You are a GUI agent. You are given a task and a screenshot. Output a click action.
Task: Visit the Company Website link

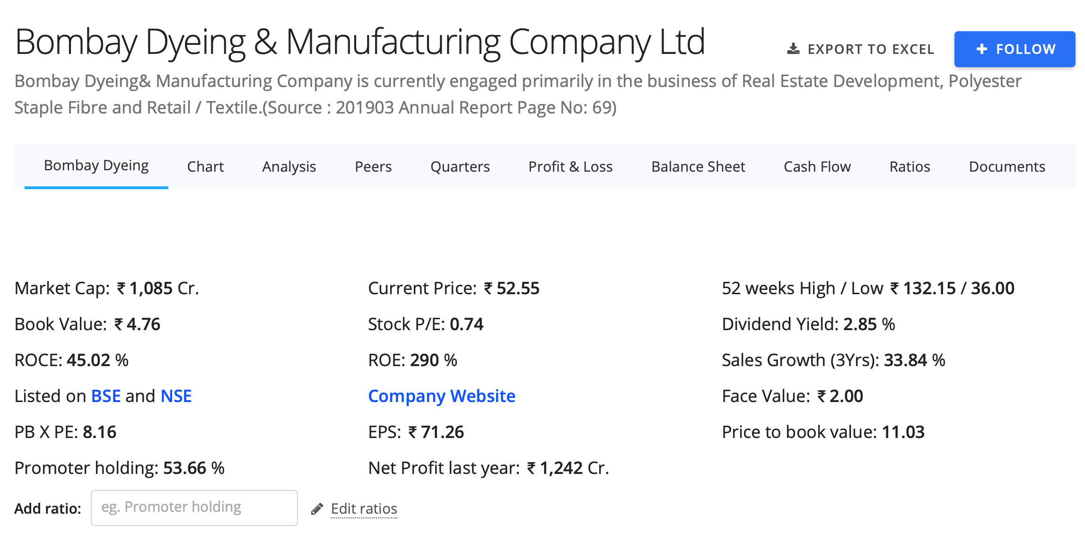pos(441,396)
